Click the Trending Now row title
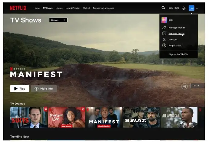This screenshot has width=209, height=142. coord(20,137)
